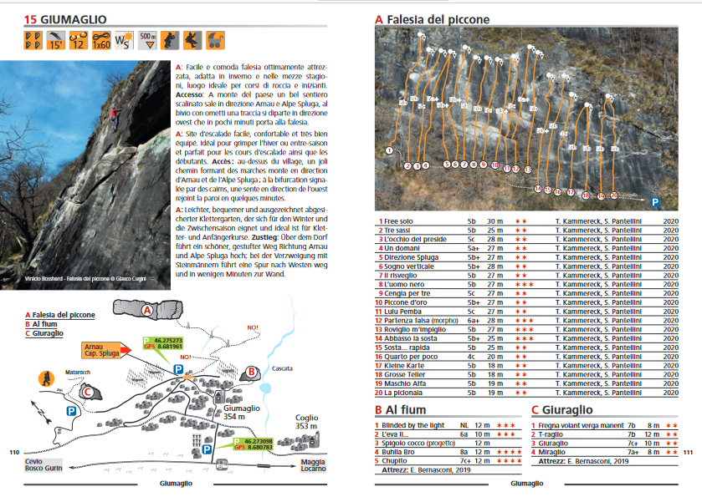The width and height of the screenshot is (702, 497).
Task: Click the 1x60 rope length icon
Action: (x=101, y=40)
